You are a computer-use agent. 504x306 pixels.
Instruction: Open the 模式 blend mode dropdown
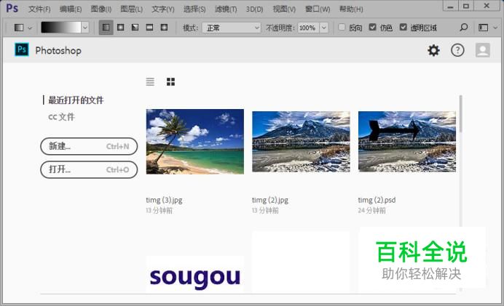pyautogui.click(x=232, y=28)
